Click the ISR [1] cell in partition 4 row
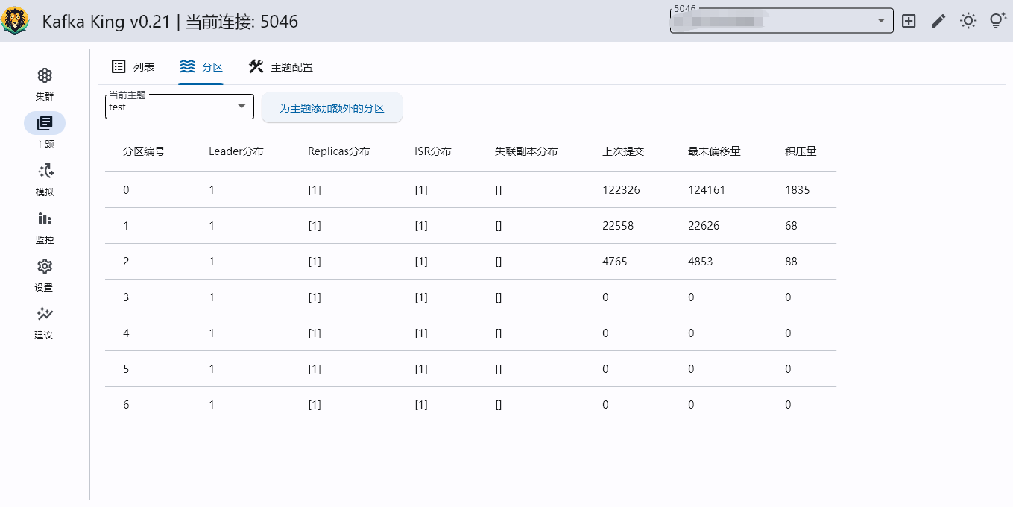The width and height of the screenshot is (1013, 507). click(421, 333)
